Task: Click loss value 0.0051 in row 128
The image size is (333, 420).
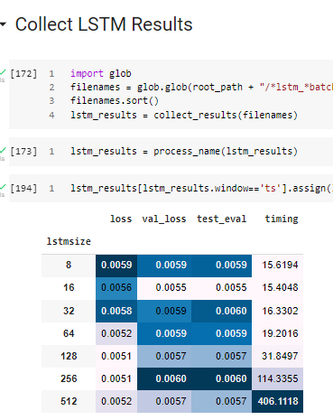Action: click(116, 356)
